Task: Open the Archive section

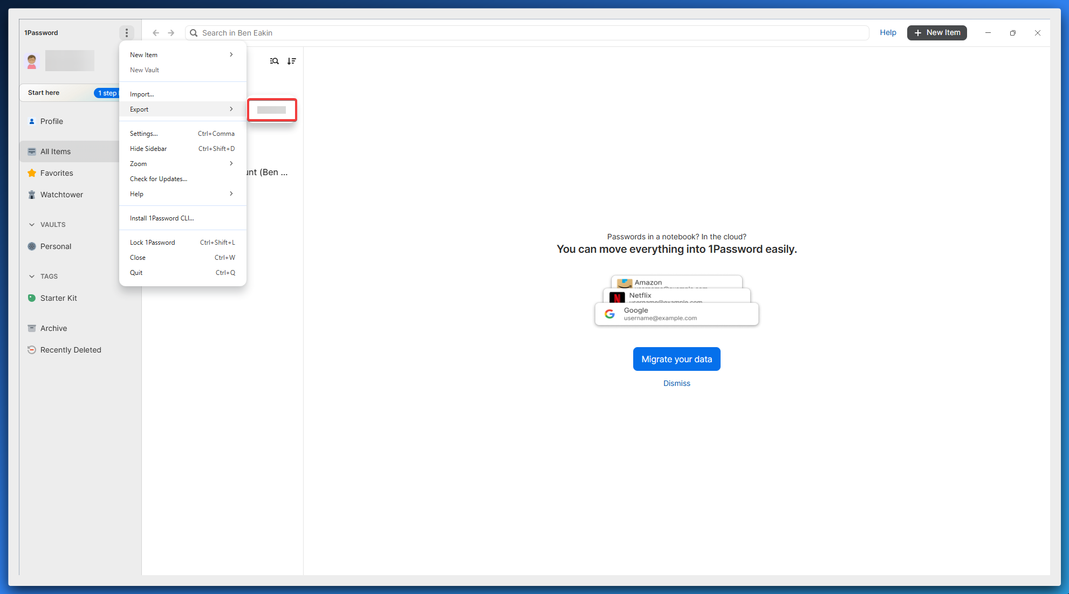Action: 53,328
